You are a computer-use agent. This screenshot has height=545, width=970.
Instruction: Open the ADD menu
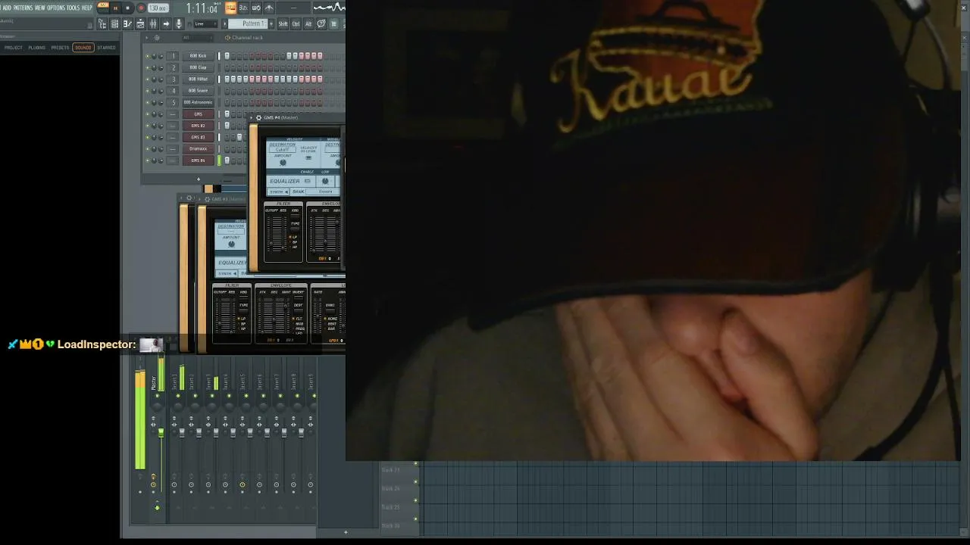tap(6, 8)
